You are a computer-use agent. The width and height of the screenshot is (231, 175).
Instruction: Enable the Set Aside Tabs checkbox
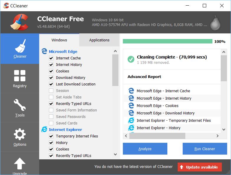(x=51, y=97)
